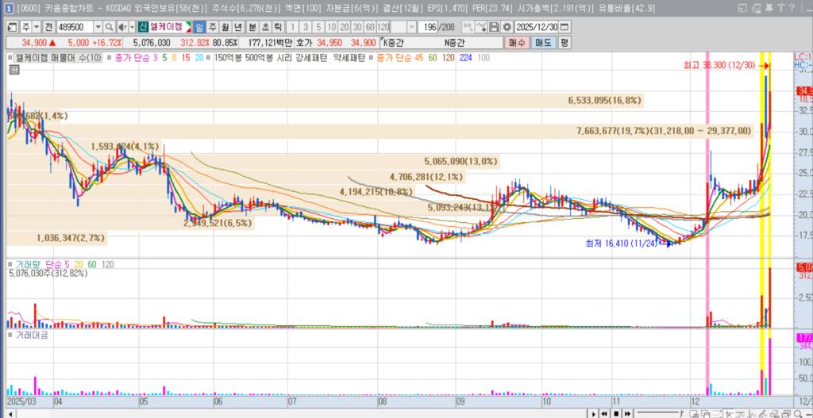Expand the stock code 489500 dropdown
813x418 pixels.
coord(97,27)
